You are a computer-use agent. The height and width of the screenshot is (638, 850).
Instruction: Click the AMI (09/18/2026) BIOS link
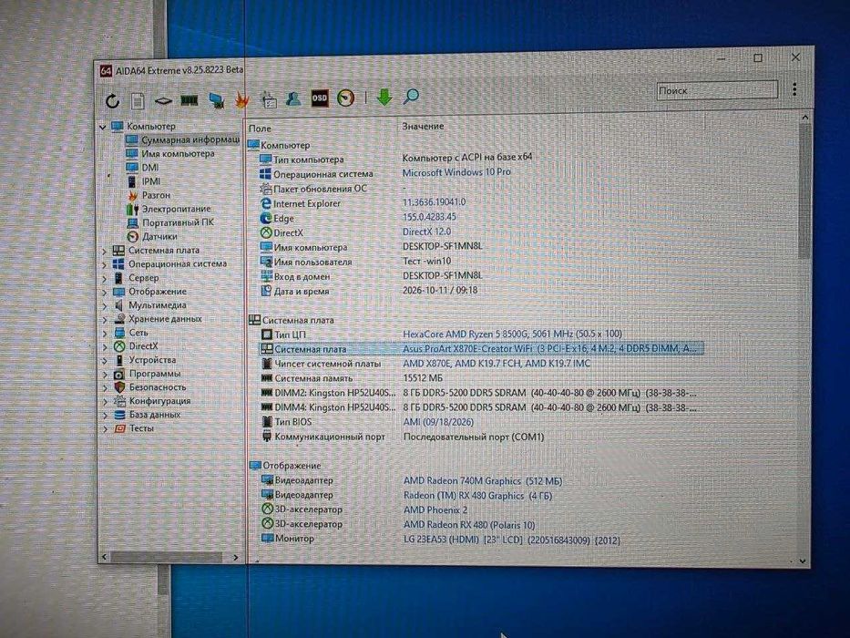(x=438, y=421)
